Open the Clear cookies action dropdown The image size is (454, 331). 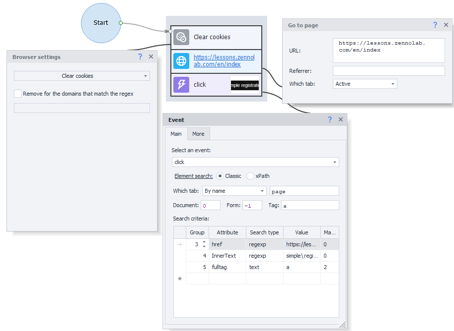[x=81, y=76]
